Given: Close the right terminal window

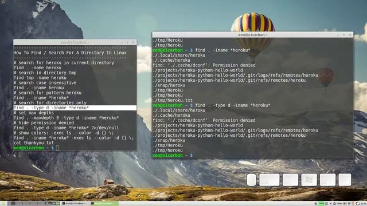Looking at the screenshot, I should (350, 35).
